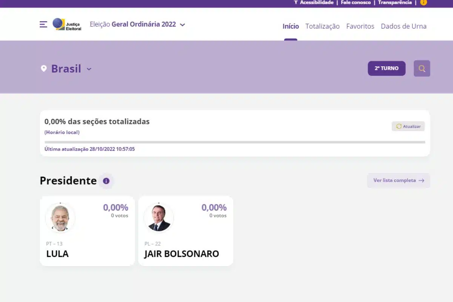
Task: Go to the Início page
Action: [x=290, y=26]
